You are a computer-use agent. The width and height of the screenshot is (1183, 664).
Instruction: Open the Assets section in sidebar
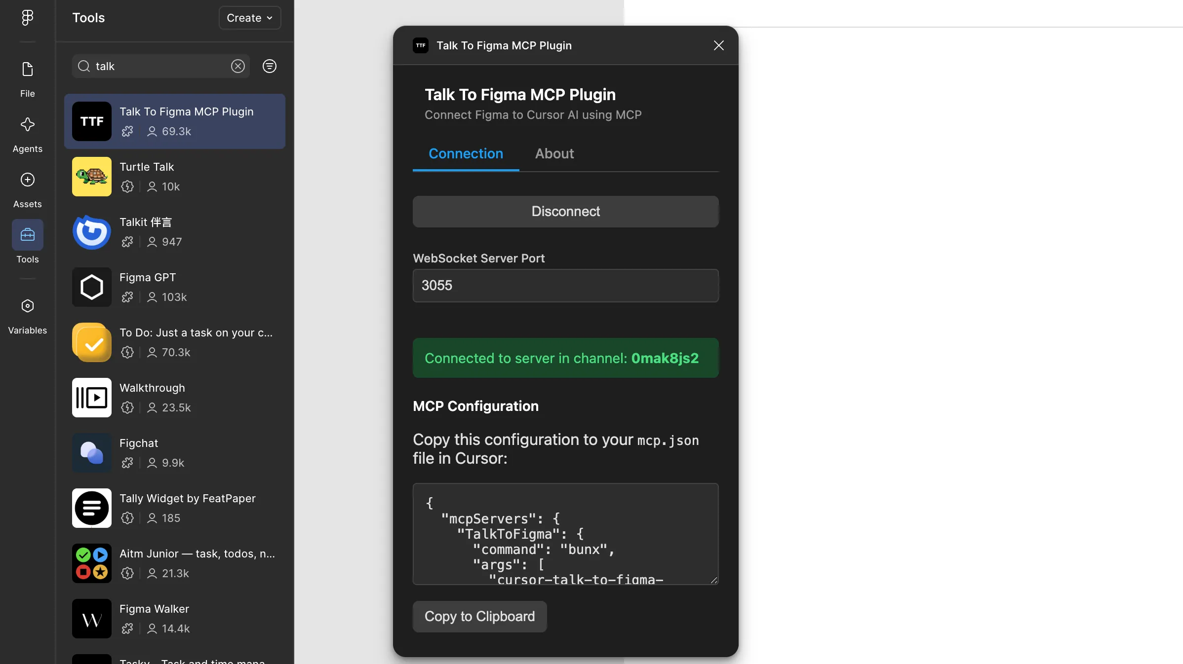[x=28, y=189]
